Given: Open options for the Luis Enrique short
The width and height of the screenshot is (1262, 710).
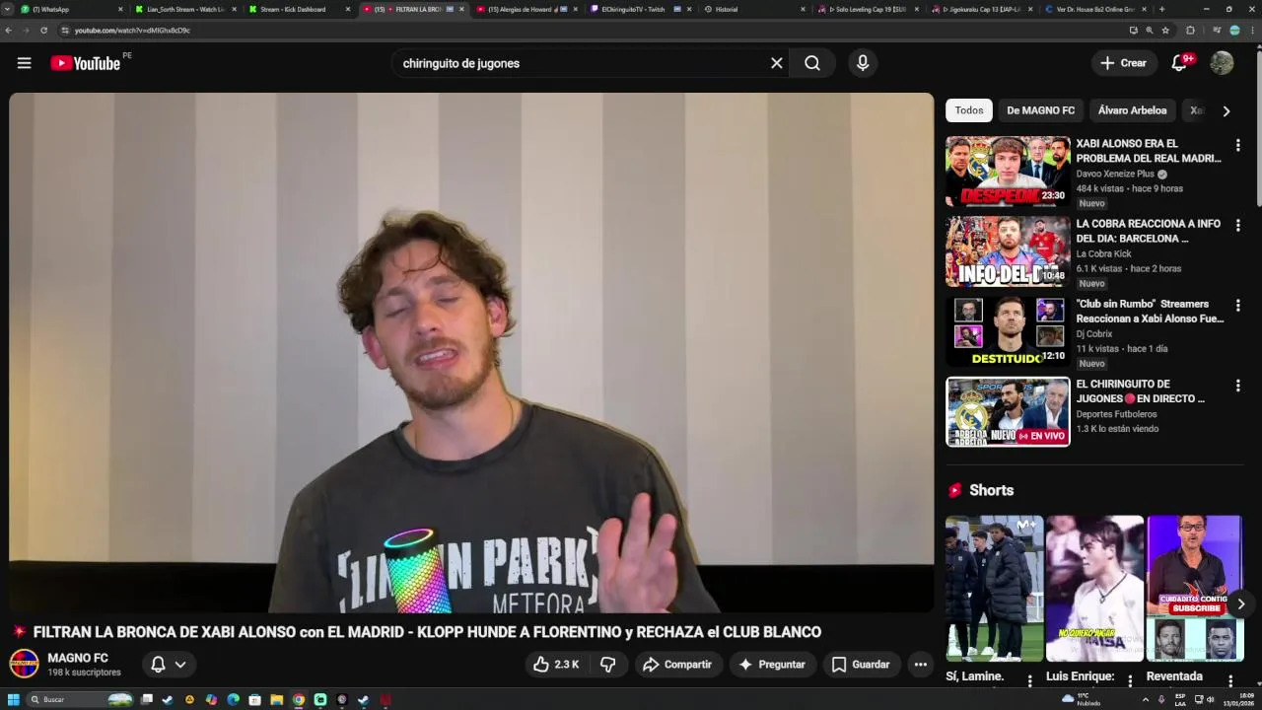Looking at the screenshot, I should click(1130, 680).
